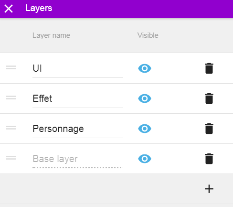The image size is (233, 207).
Task: Edit the Personnage layer name field
Action: coord(78,129)
